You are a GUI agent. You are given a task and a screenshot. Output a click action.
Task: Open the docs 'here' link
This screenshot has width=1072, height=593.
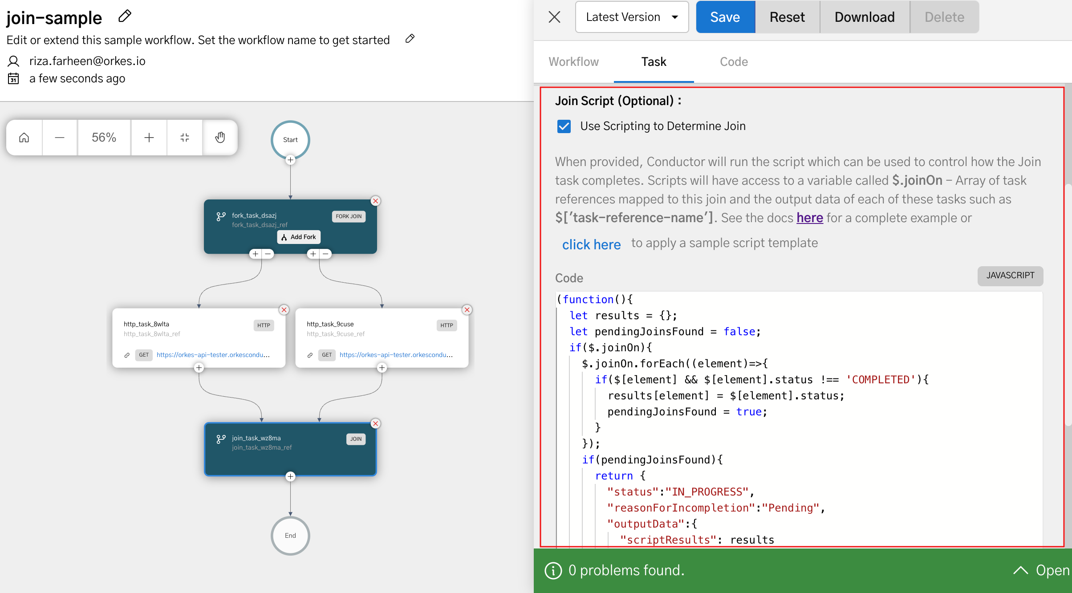click(x=809, y=218)
